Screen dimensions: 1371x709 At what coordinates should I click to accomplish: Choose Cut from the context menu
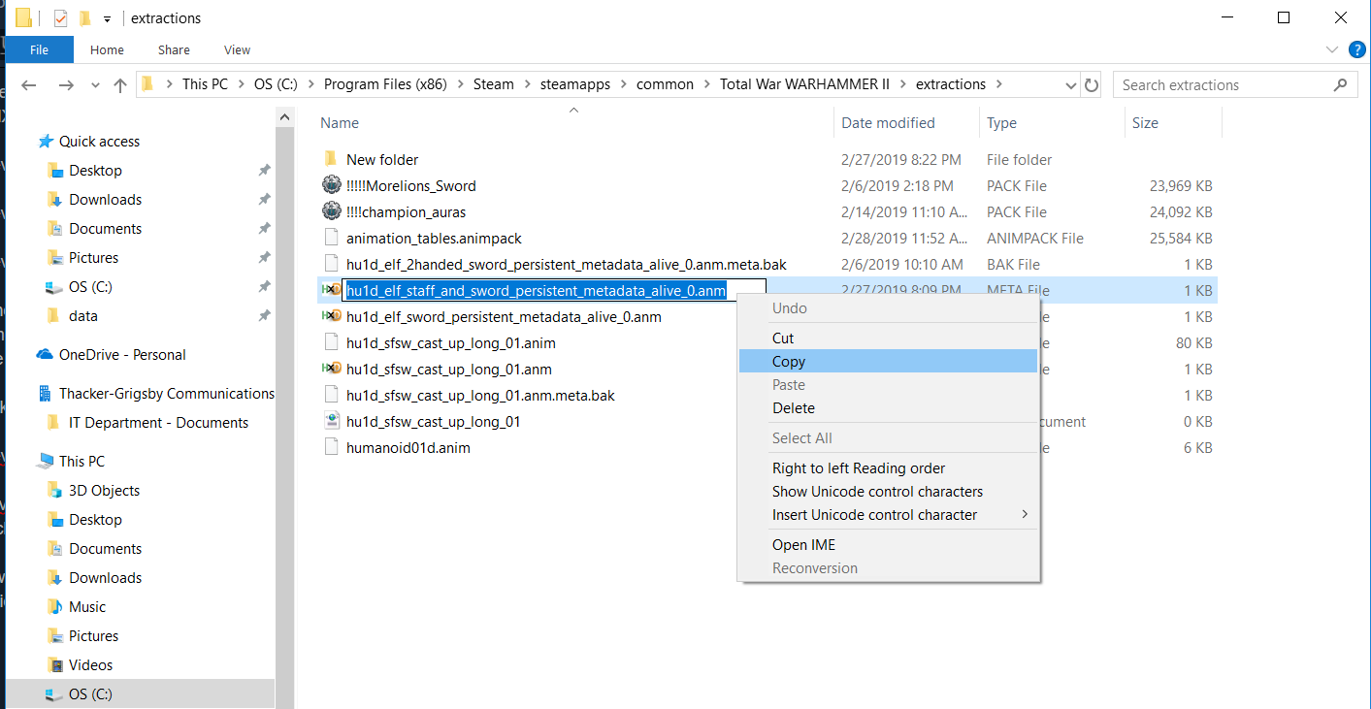click(783, 338)
